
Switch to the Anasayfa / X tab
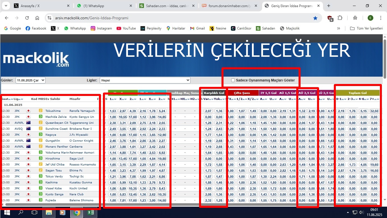pyautogui.click(x=41, y=6)
